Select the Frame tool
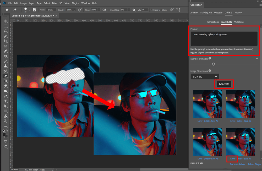 pos(6,46)
